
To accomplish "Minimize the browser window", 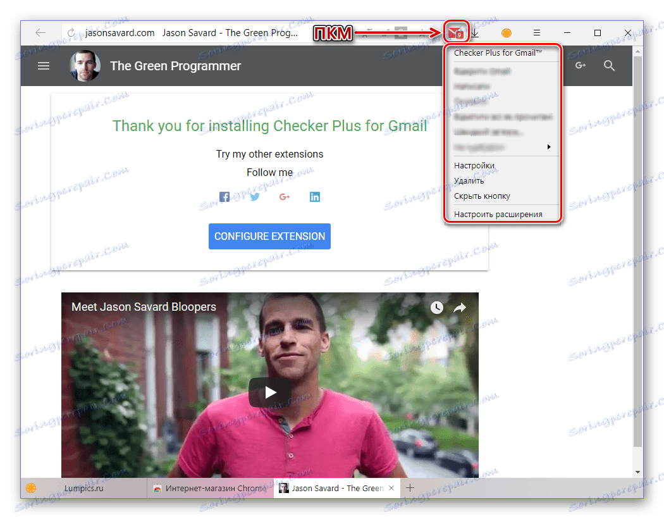I will tap(567, 33).
